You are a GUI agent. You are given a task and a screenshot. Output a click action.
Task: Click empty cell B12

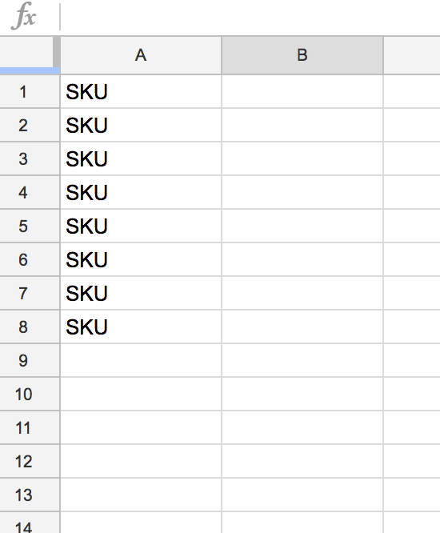pyautogui.click(x=302, y=461)
